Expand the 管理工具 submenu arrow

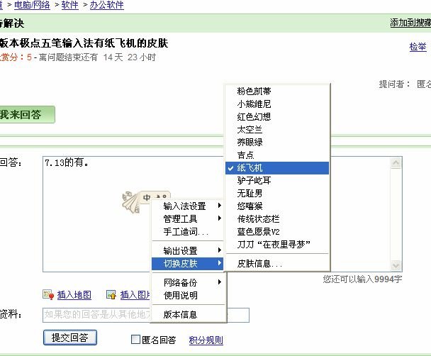click(220, 218)
